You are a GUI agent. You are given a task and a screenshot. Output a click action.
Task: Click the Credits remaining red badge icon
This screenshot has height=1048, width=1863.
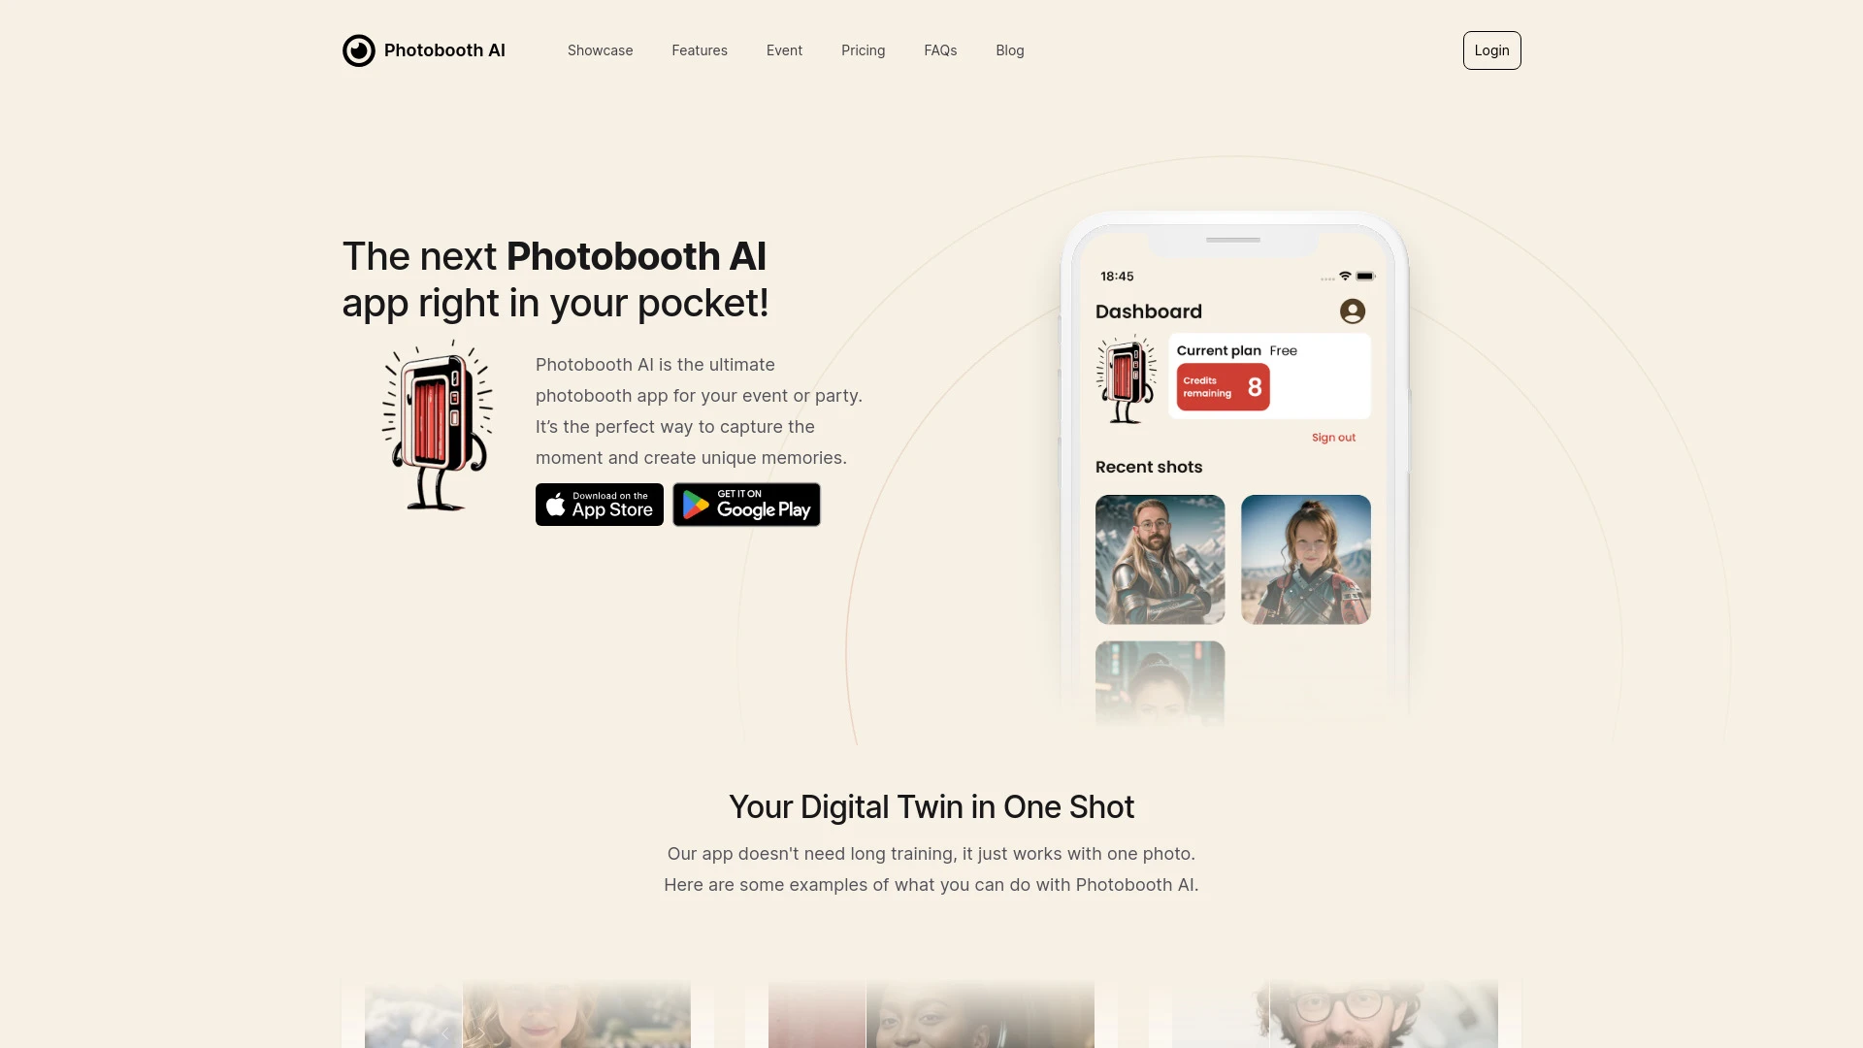coord(1224,386)
